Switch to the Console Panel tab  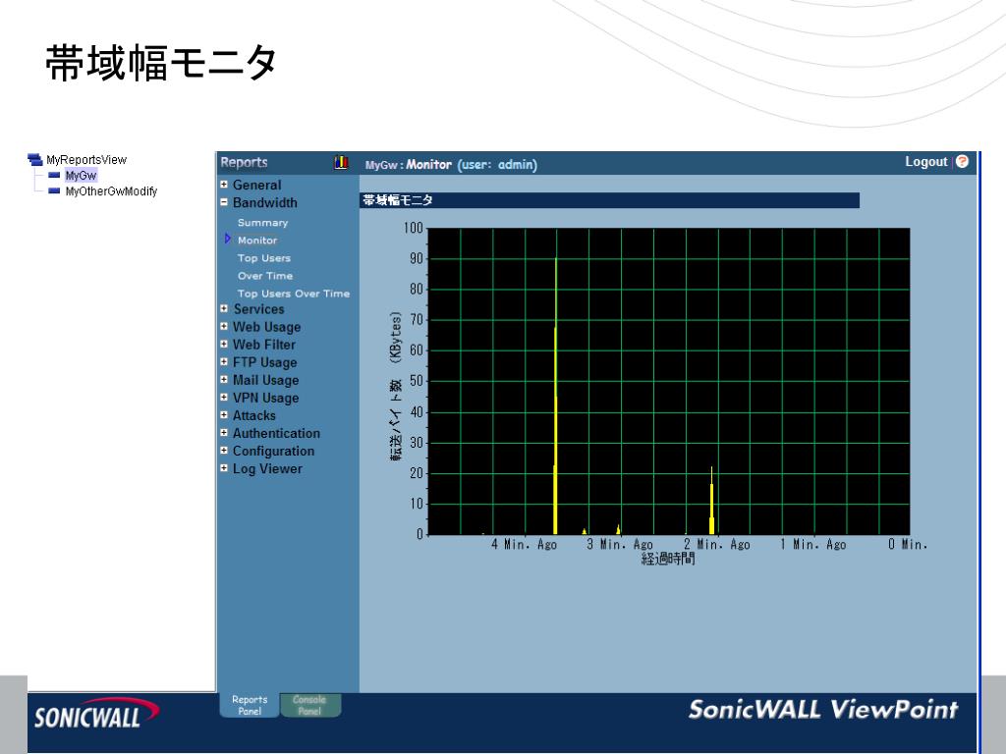310,704
